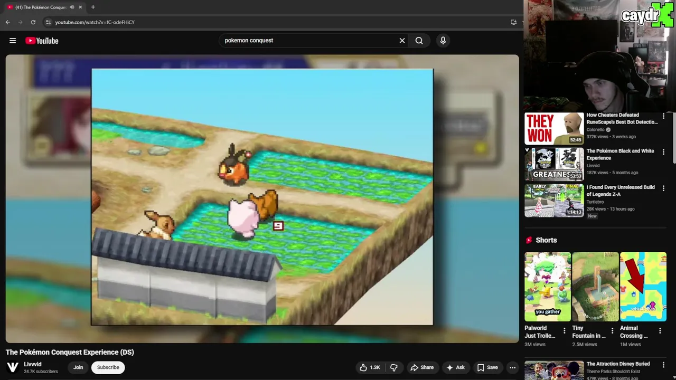
Task: Run search with magnifier button
Action: (x=419, y=41)
